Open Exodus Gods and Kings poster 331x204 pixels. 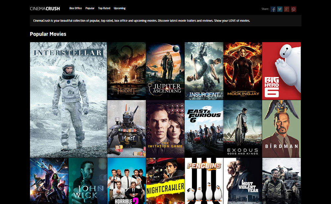(243, 129)
